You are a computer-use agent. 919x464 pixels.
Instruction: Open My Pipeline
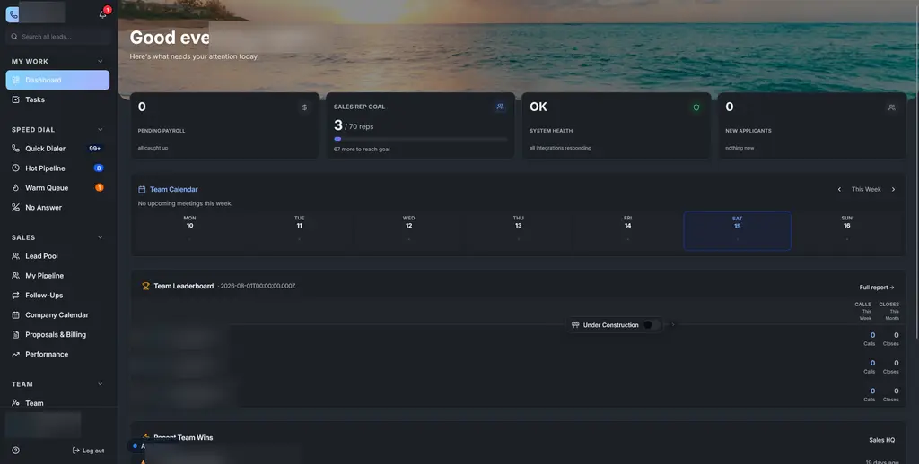click(x=57, y=276)
